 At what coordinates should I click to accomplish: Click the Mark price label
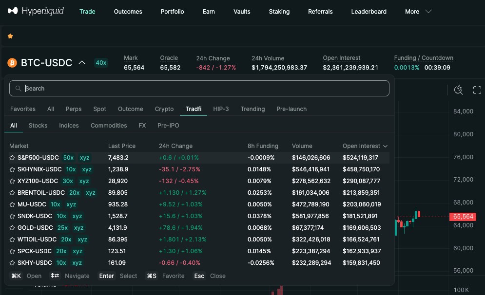131,58
